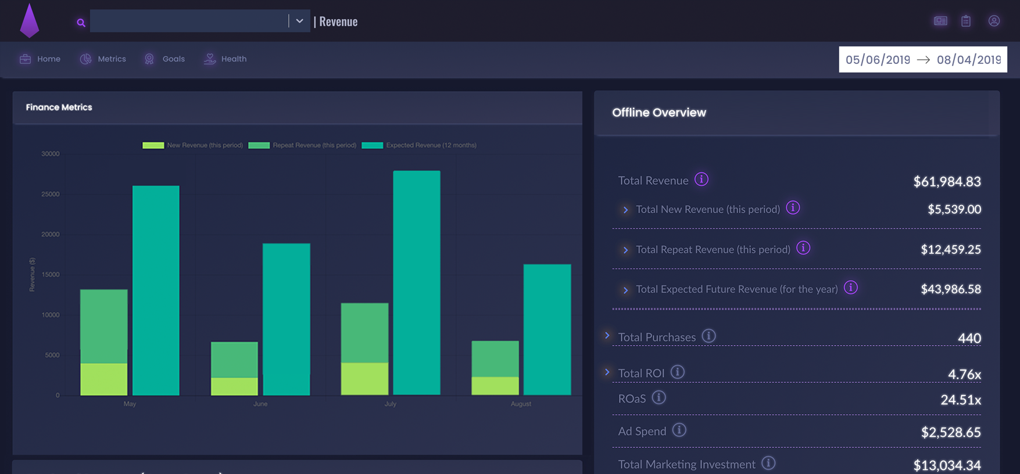Click end date 08/04/2019

click(x=969, y=60)
